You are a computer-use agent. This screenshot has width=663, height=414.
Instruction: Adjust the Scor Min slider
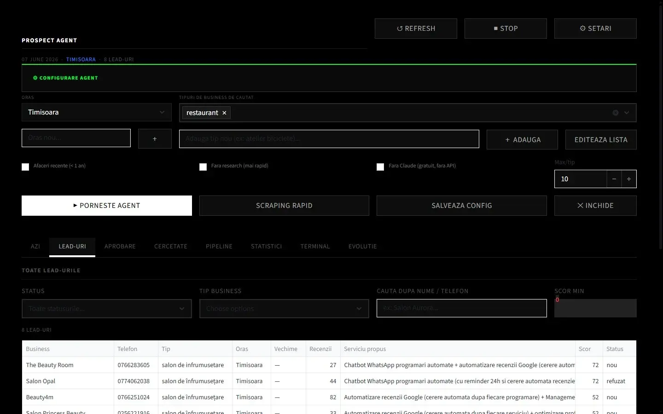tap(595, 308)
